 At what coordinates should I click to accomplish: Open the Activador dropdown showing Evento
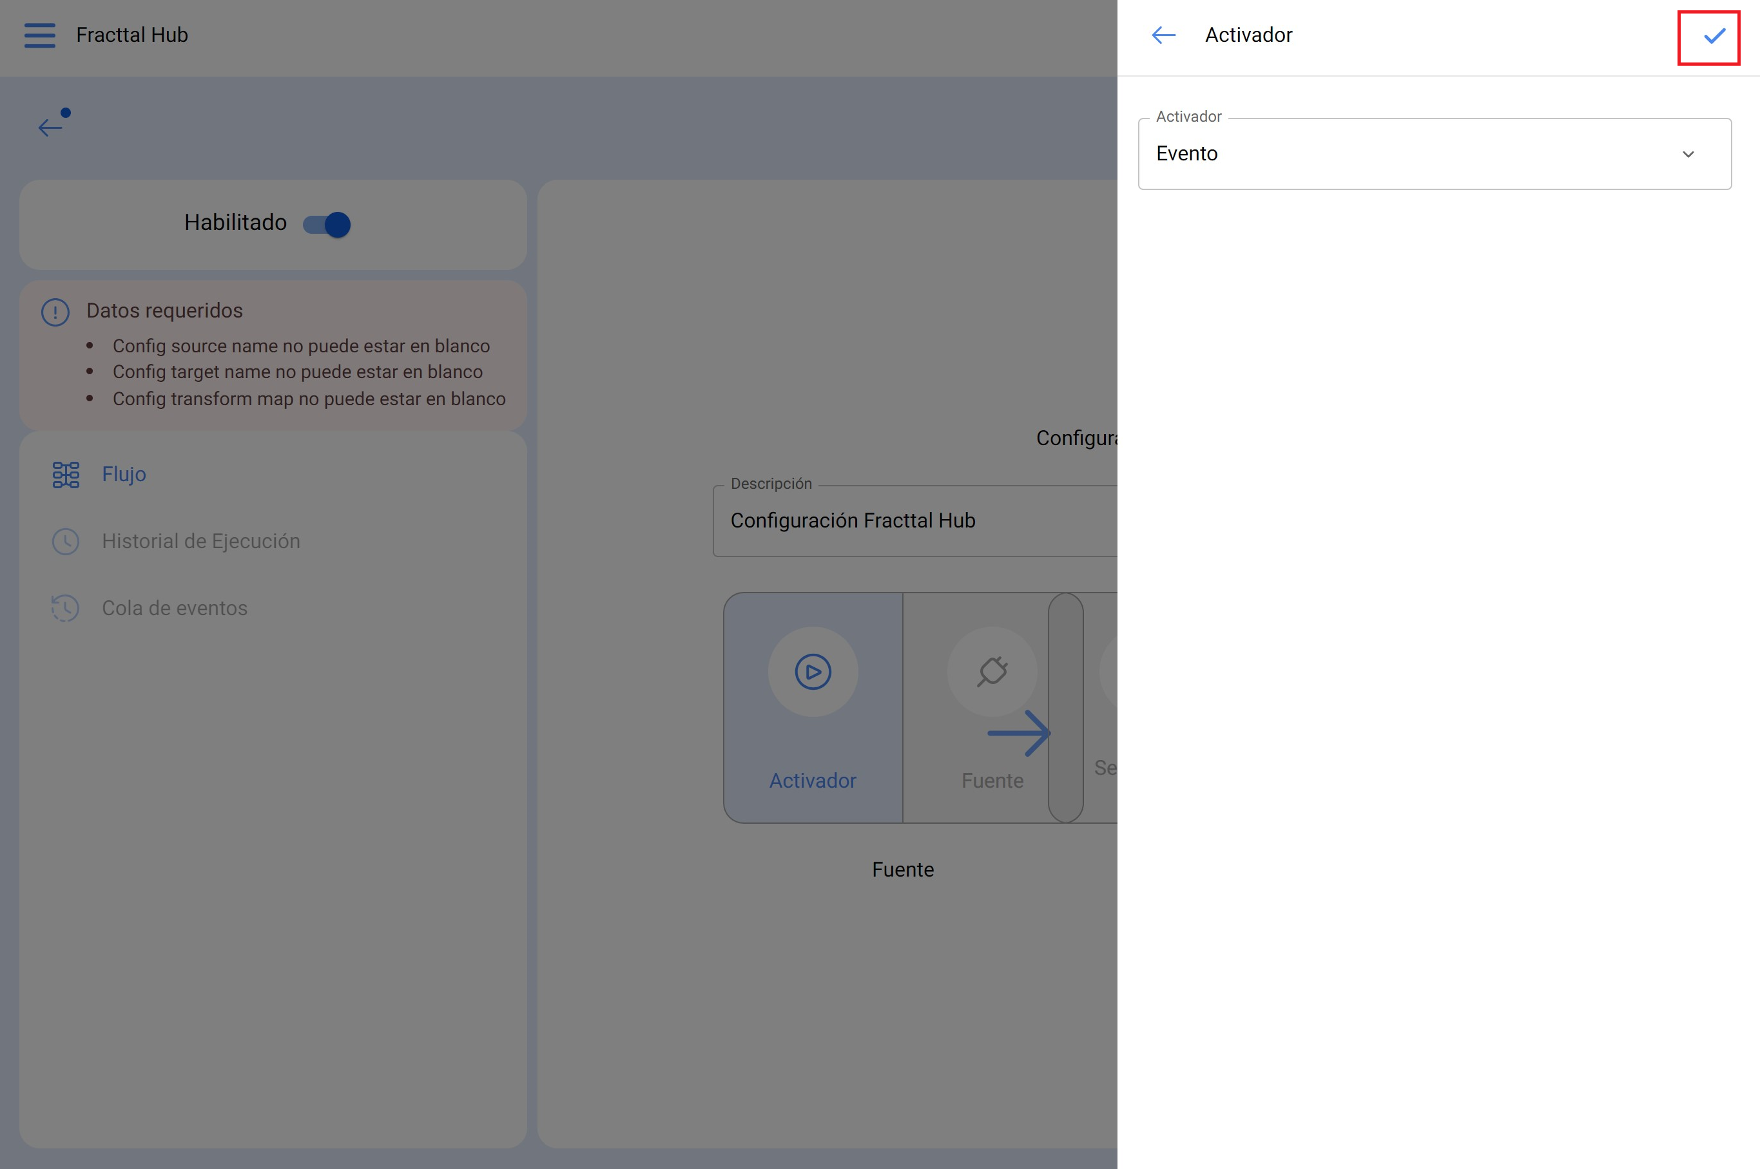1434,153
